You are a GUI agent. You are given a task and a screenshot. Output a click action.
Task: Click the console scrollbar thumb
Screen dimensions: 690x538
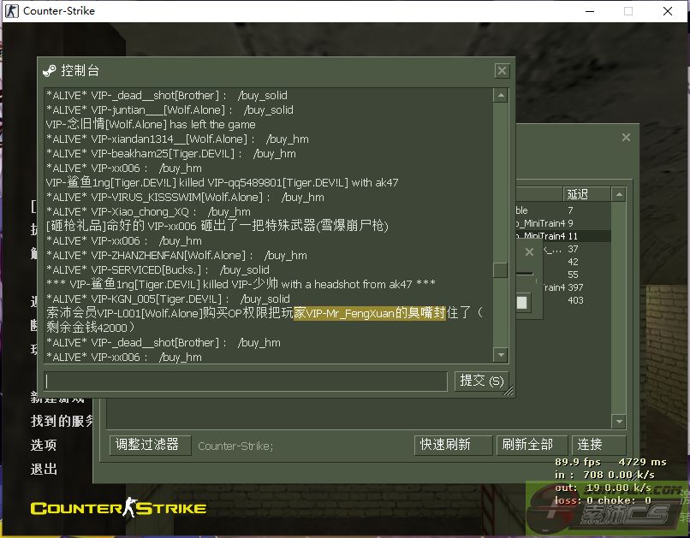pyautogui.click(x=500, y=270)
